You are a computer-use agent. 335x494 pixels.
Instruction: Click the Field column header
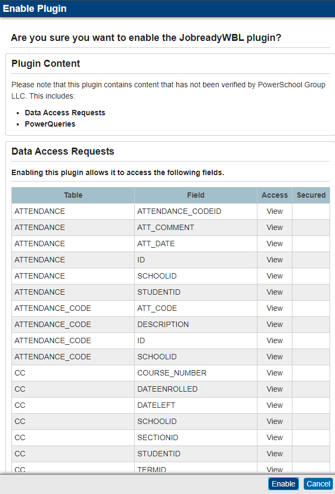[x=196, y=196]
